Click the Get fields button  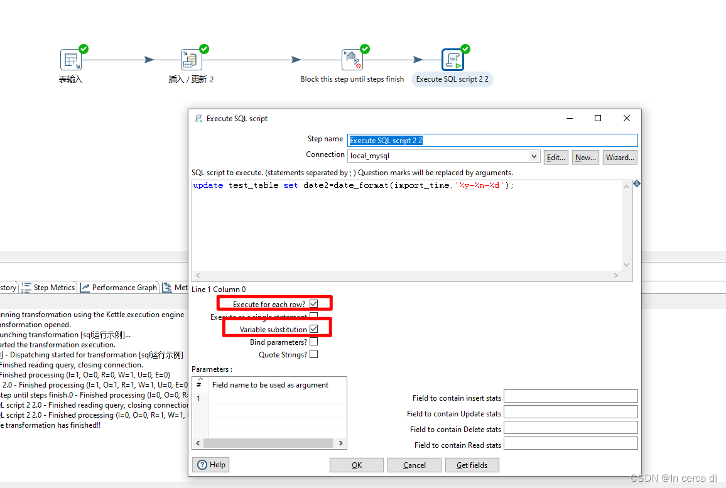(x=472, y=465)
